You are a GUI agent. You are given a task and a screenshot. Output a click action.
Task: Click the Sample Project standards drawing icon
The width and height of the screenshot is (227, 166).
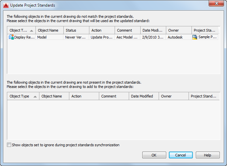(195, 37)
